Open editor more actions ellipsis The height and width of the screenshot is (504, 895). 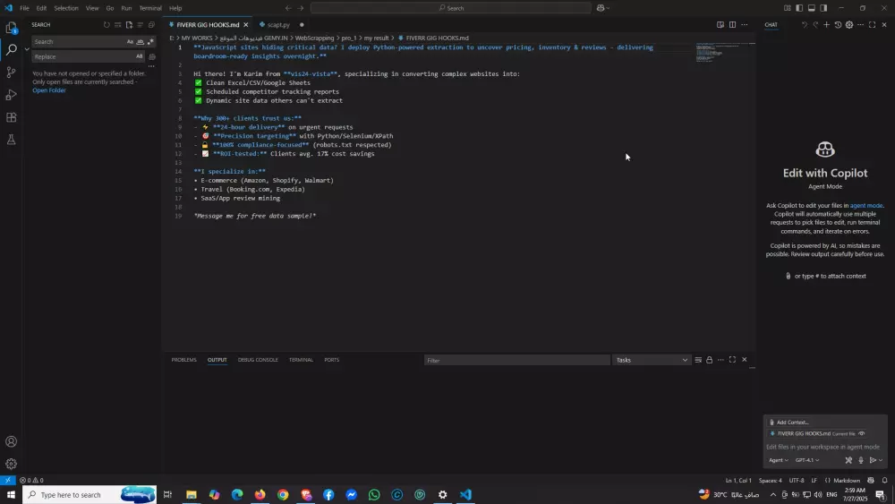745,25
